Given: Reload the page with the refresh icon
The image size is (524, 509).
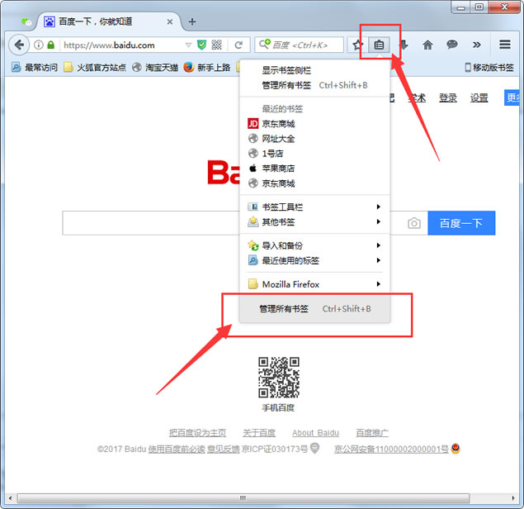Looking at the screenshot, I should click(238, 45).
